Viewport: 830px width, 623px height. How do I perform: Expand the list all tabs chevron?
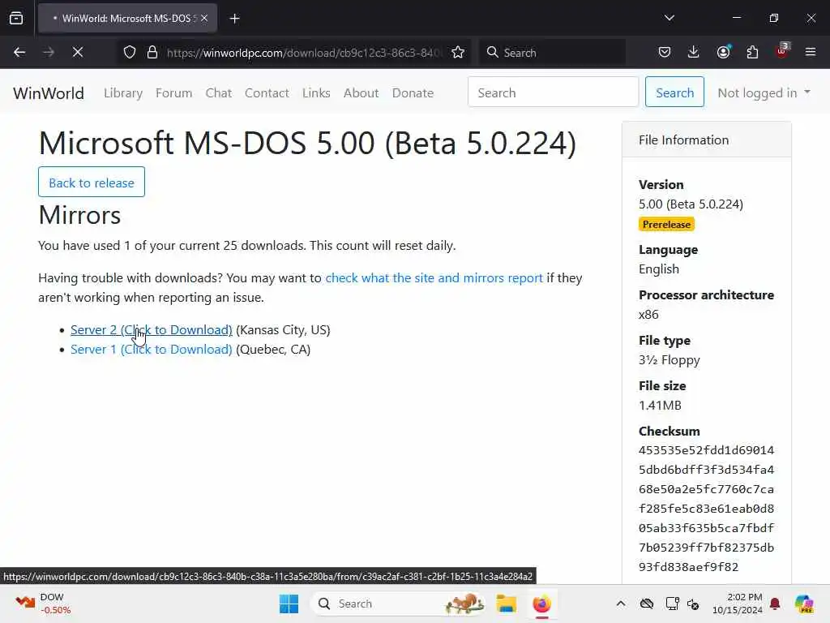[x=669, y=18]
